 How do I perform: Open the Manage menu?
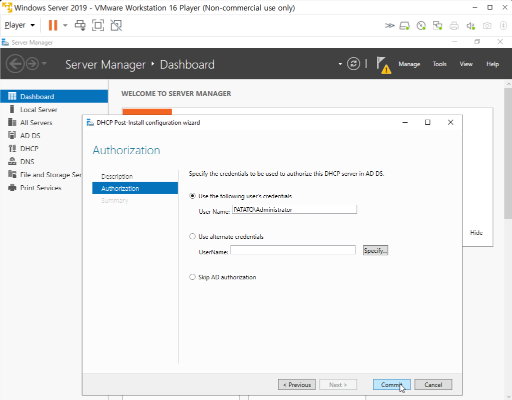[x=409, y=64]
